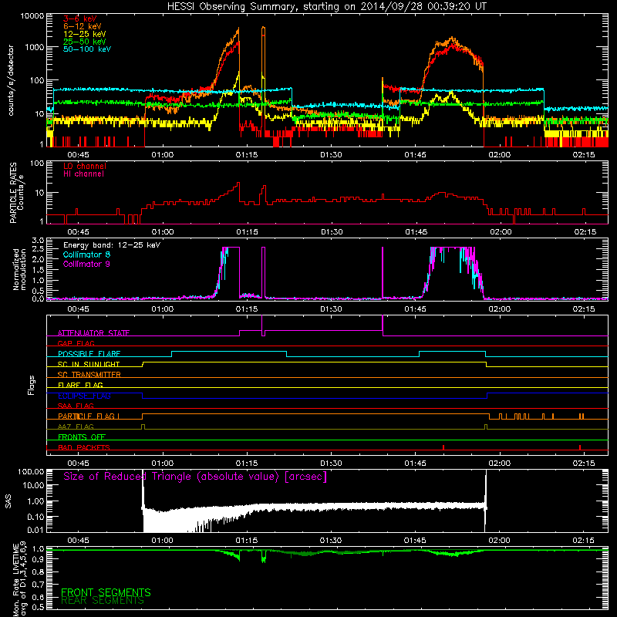Image resolution: width=617 pixels, height=617 pixels.
Task: Click the ECLIPSE FLAG label
Action: pos(84,396)
